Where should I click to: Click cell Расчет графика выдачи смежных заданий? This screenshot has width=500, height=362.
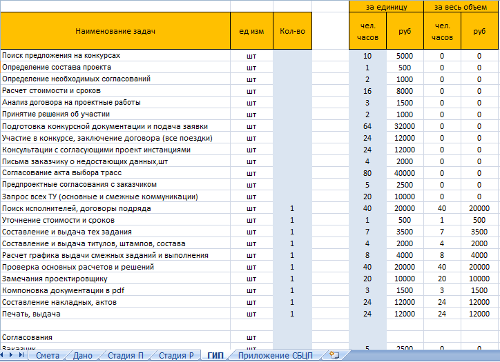tap(115, 255)
